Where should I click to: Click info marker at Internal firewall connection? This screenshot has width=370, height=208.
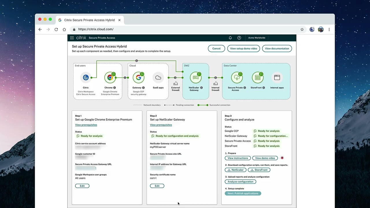pyautogui.click(x=215, y=78)
